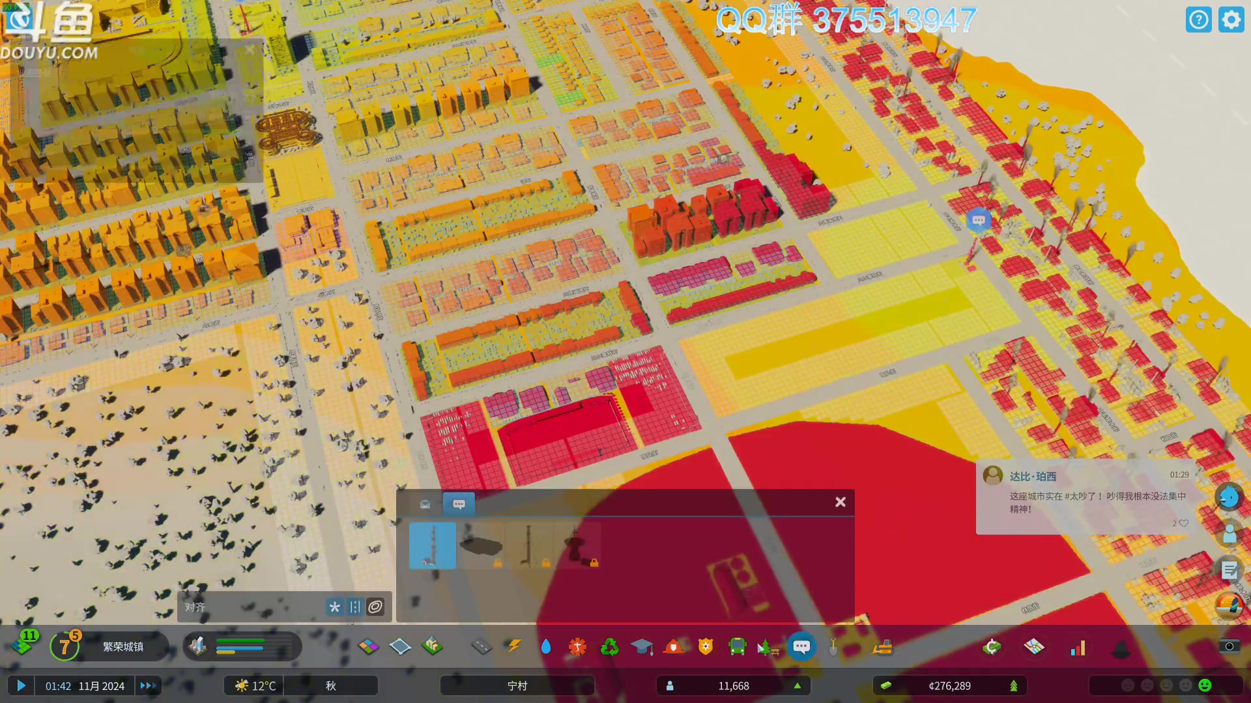Click the city name 宁村 button
This screenshot has width=1251, height=703.
coord(517,685)
